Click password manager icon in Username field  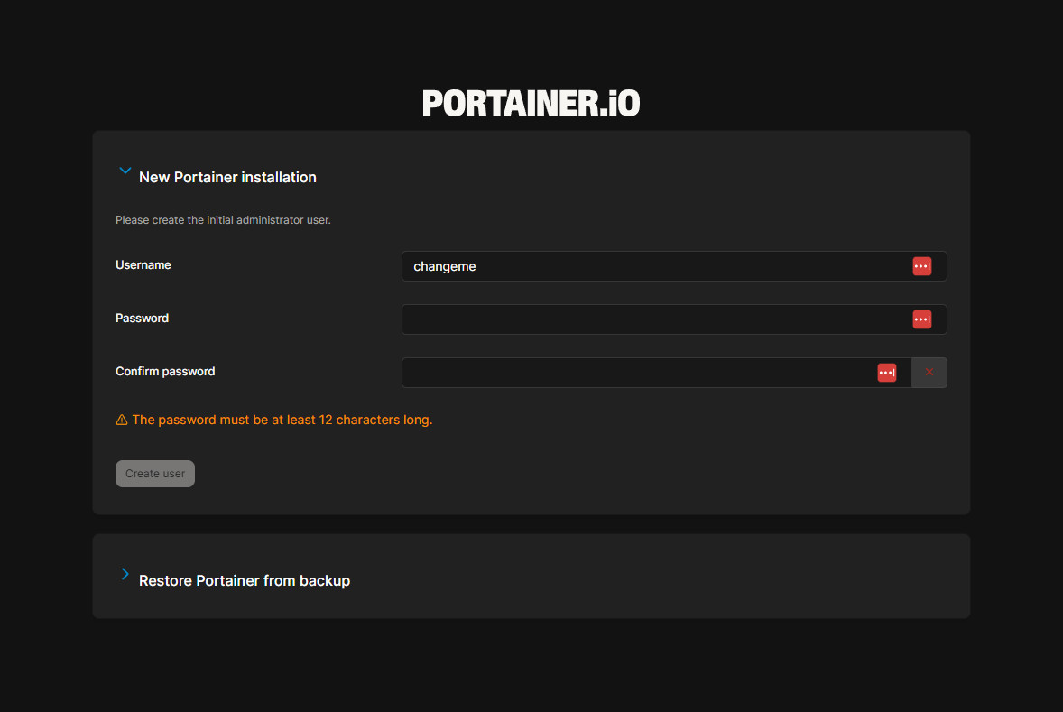921,266
